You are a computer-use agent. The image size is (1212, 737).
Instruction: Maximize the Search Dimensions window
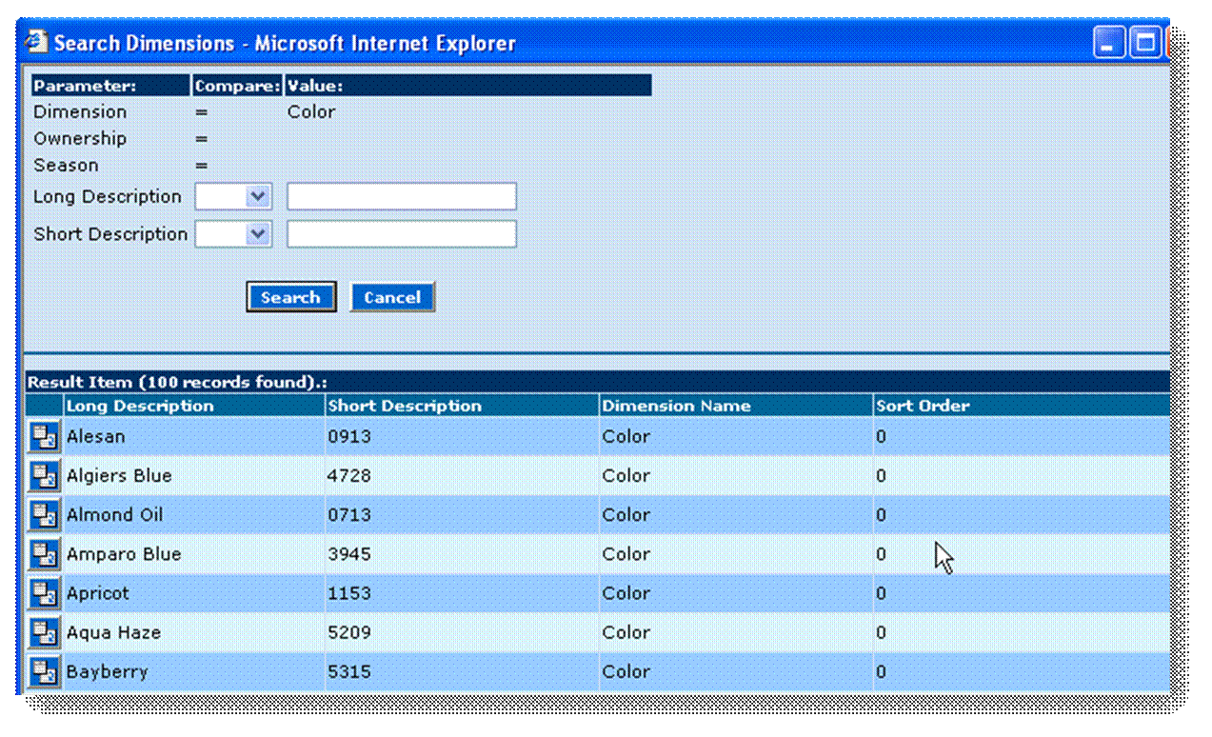(1145, 43)
